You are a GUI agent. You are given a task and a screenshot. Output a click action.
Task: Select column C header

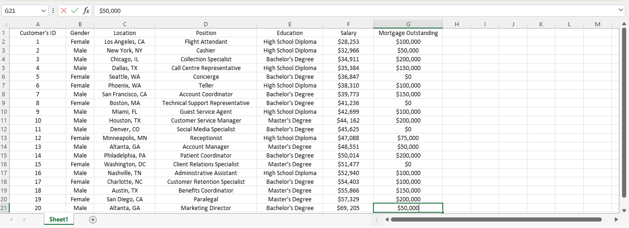click(x=125, y=24)
